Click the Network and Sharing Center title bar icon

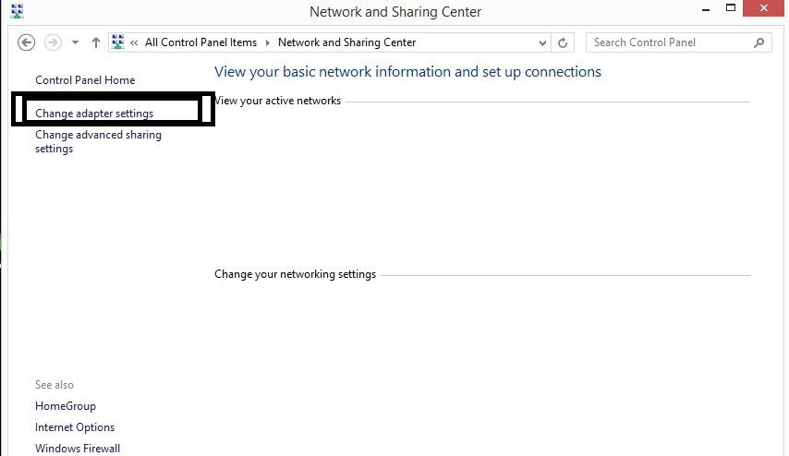pyautogui.click(x=18, y=11)
